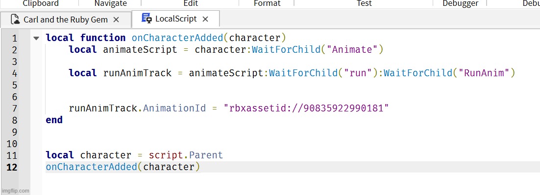Switch to Carl and the Ruby Gem tab
The width and height of the screenshot is (540, 195).
point(66,20)
